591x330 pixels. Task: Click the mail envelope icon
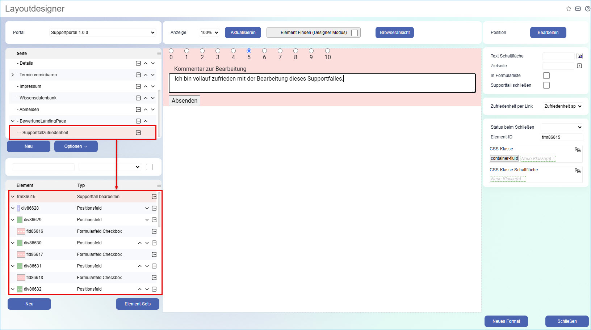(578, 9)
